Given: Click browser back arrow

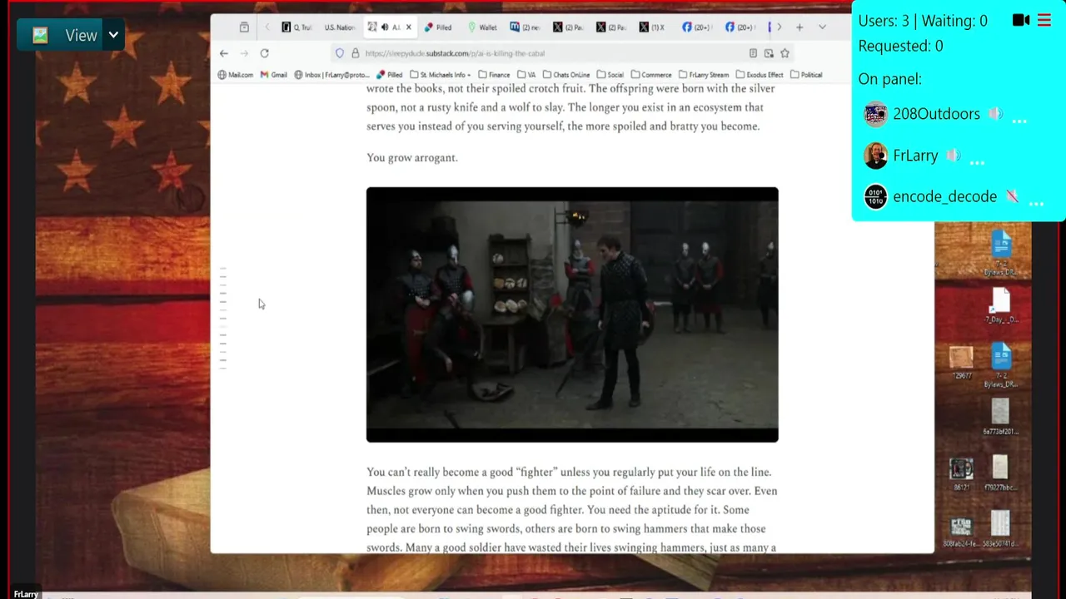Looking at the screenshot, I should [x=223, y=53].
